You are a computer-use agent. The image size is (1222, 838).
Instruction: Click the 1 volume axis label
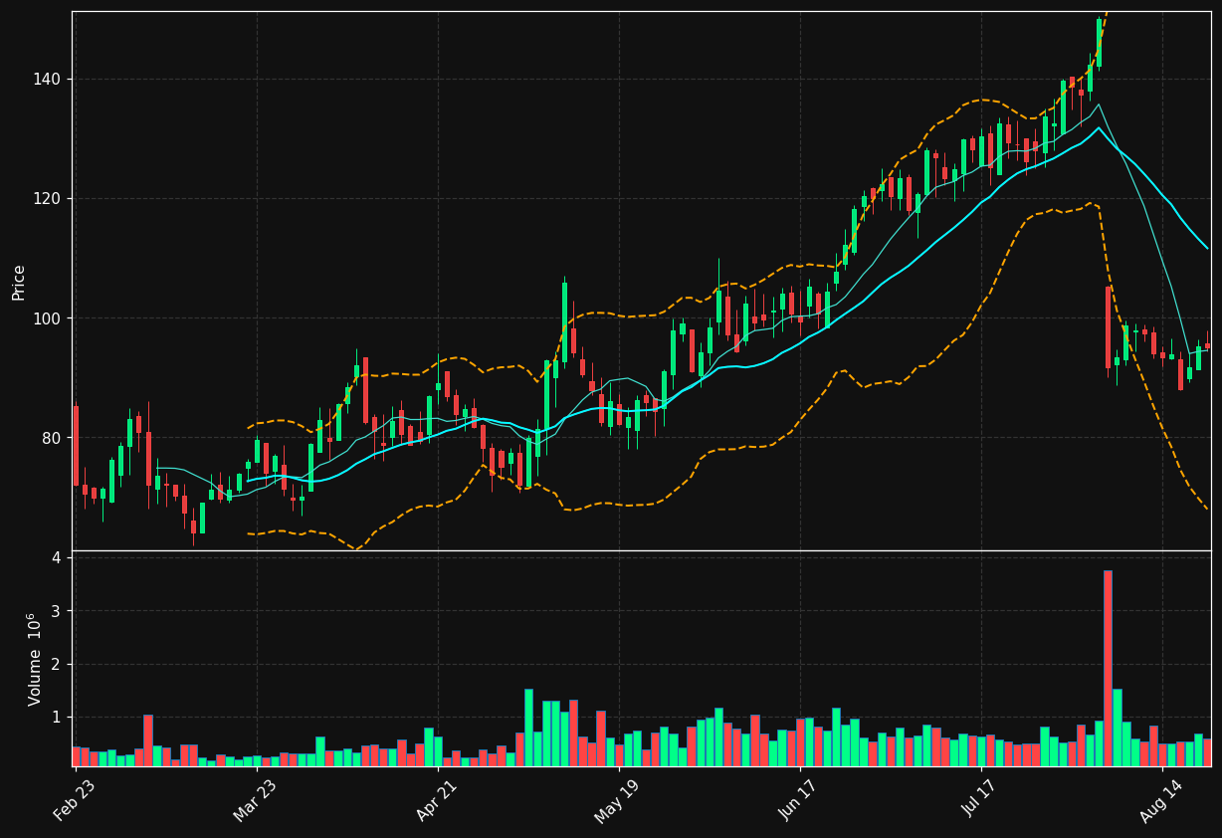click(x=57, y=718)
